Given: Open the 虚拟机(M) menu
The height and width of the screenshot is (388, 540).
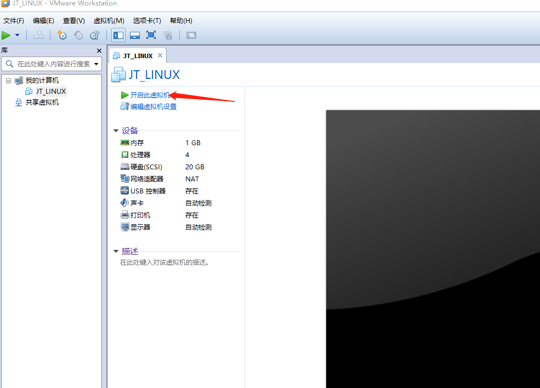Looking at the screenshot, I should 109,21.
